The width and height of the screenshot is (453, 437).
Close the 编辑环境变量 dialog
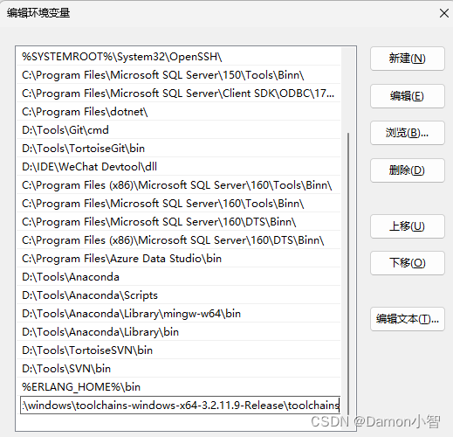click(444, 13)
